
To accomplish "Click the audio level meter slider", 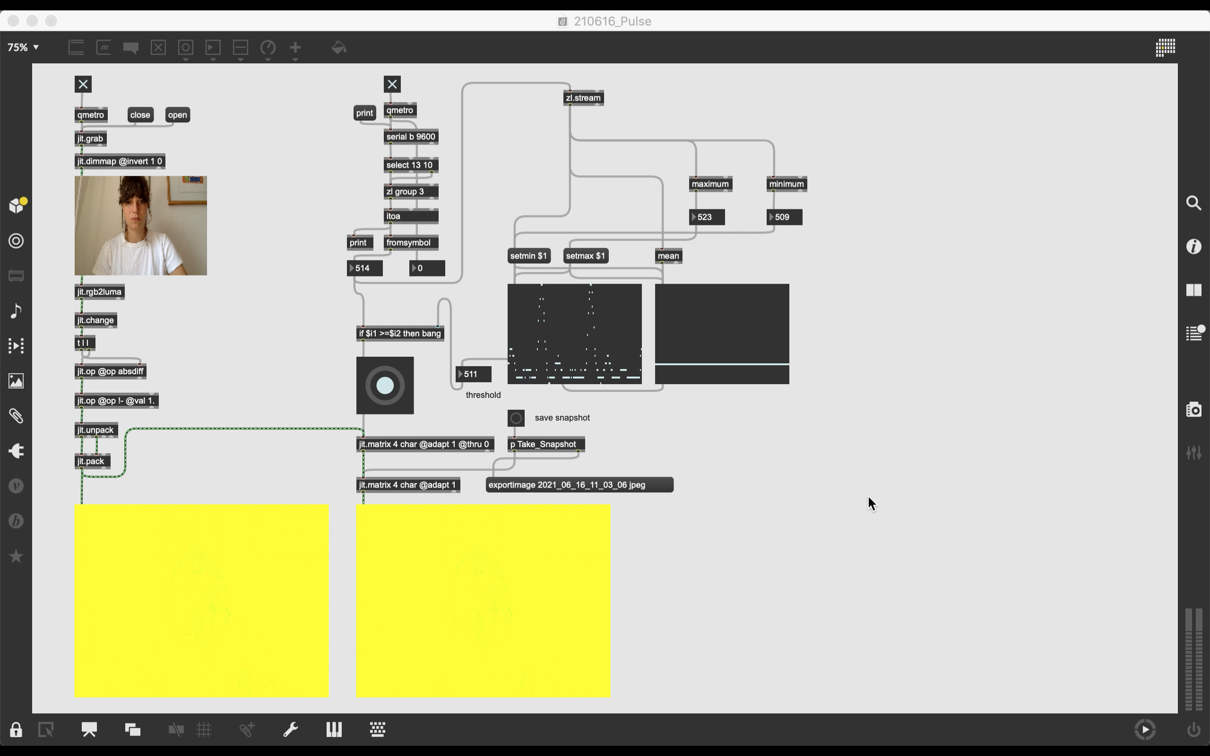I will (x=1194, y=660).
